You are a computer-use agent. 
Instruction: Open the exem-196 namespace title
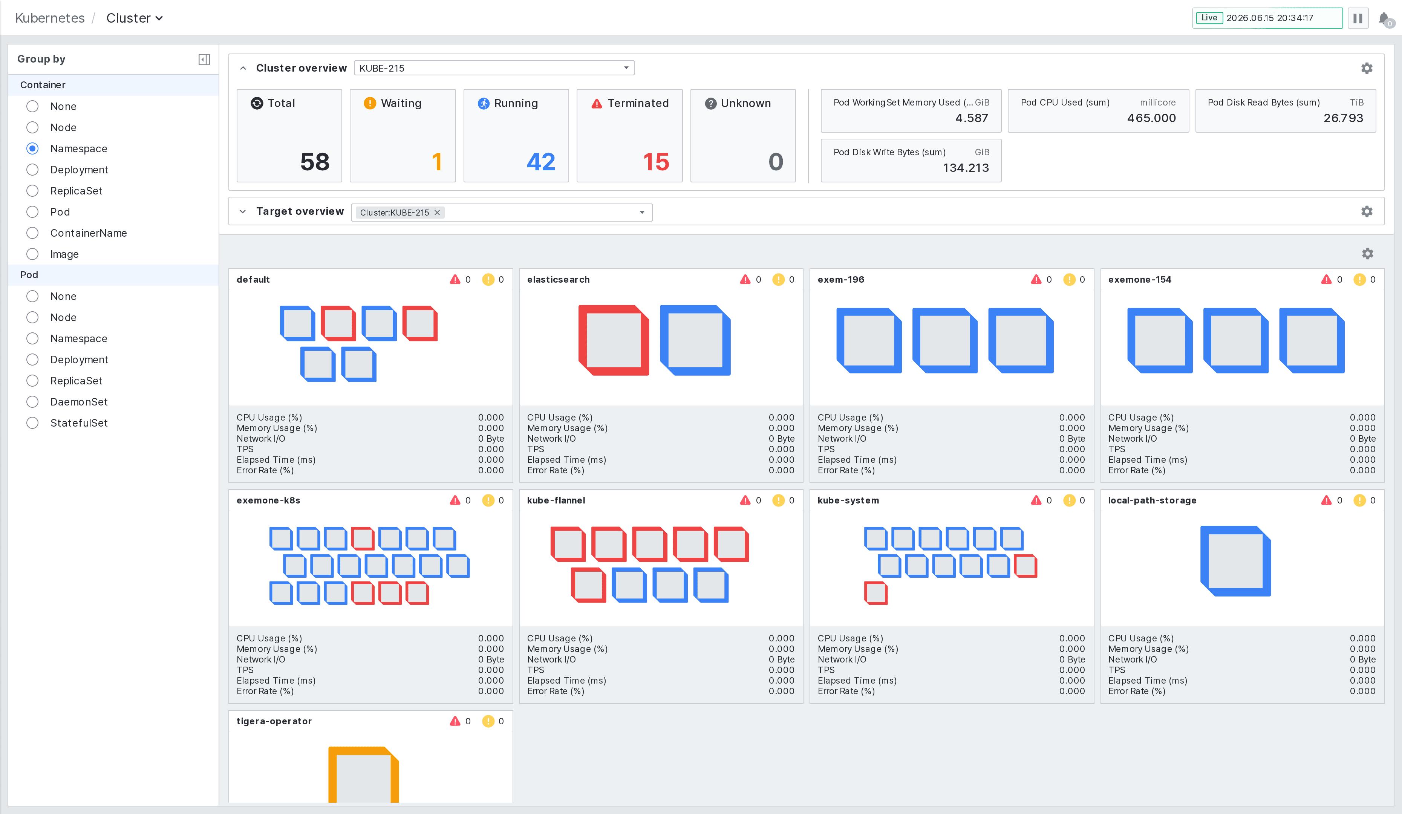click(x=841, y=279)
